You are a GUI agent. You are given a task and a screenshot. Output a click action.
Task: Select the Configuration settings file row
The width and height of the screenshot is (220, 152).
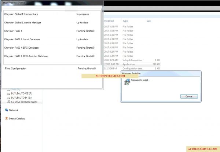point(132,68)
